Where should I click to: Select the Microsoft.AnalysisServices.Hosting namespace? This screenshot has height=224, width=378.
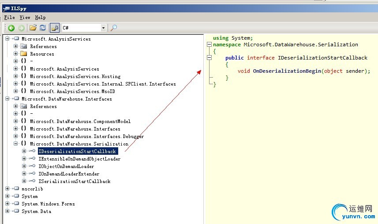pyautogui.click(x=75, y=76)
